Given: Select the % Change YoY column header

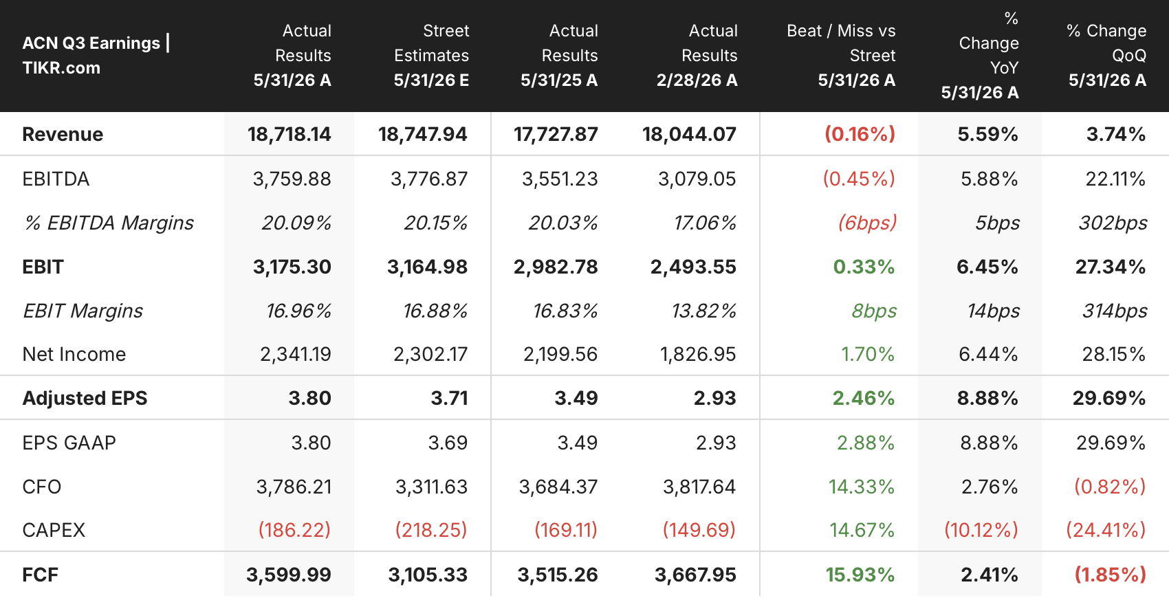Looking at the screenshot, I should (x=980, y=55).
